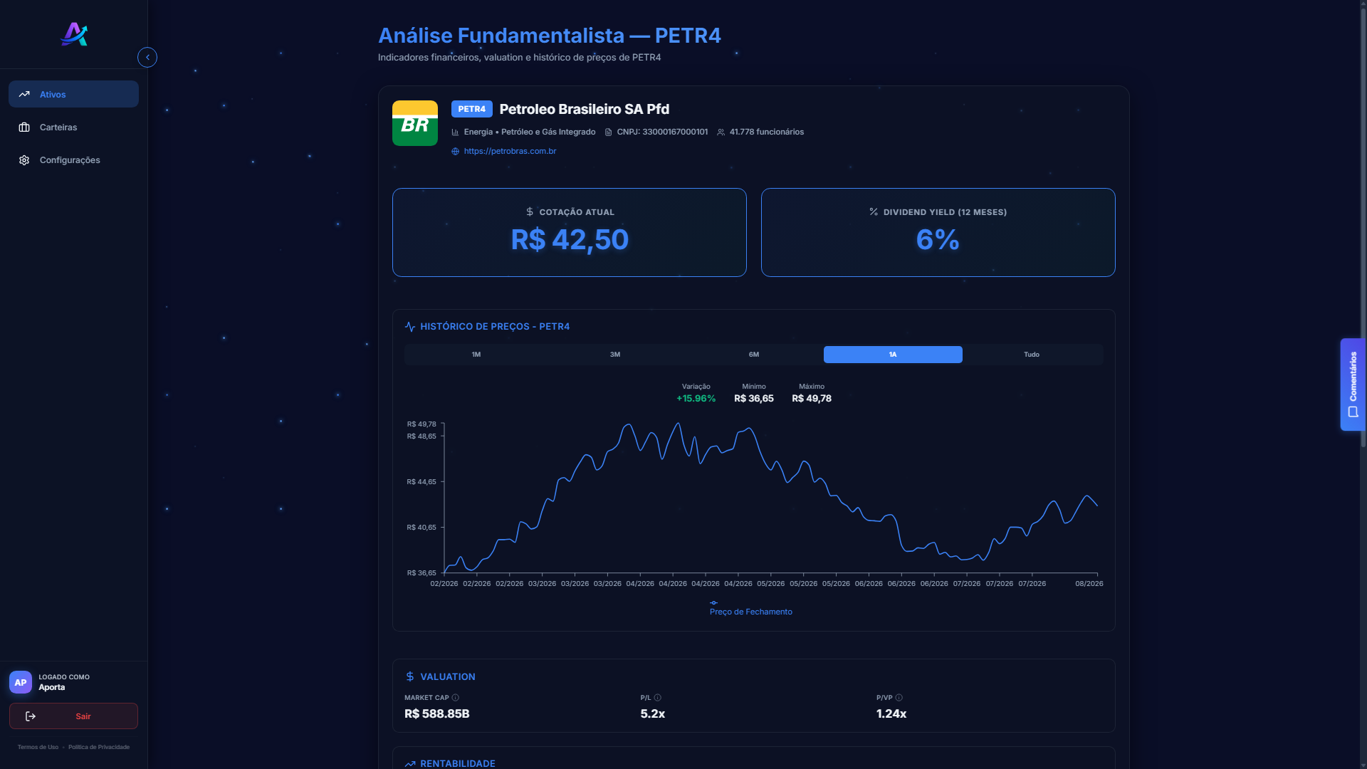Show info for P/VP indicator
This screenshot has height=769, width=1367.
tap(899, 698)
